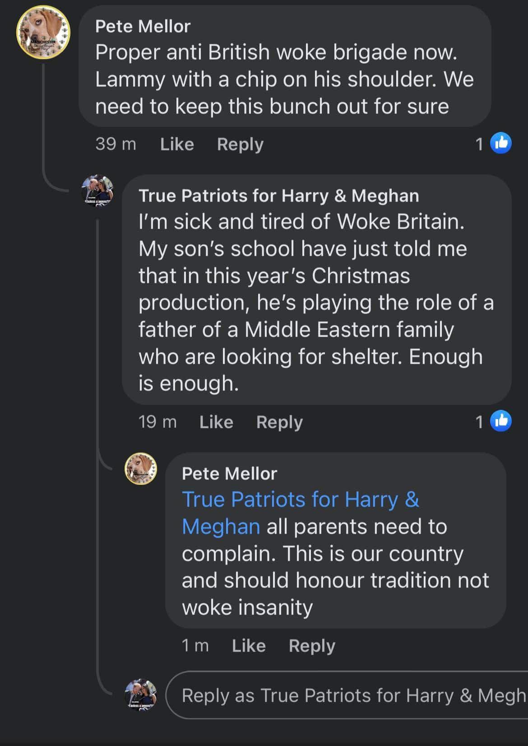The image size is (528, 746).
Task: Click Pete Mellor's small avatar on nested reply
Action: click(141, 469)
